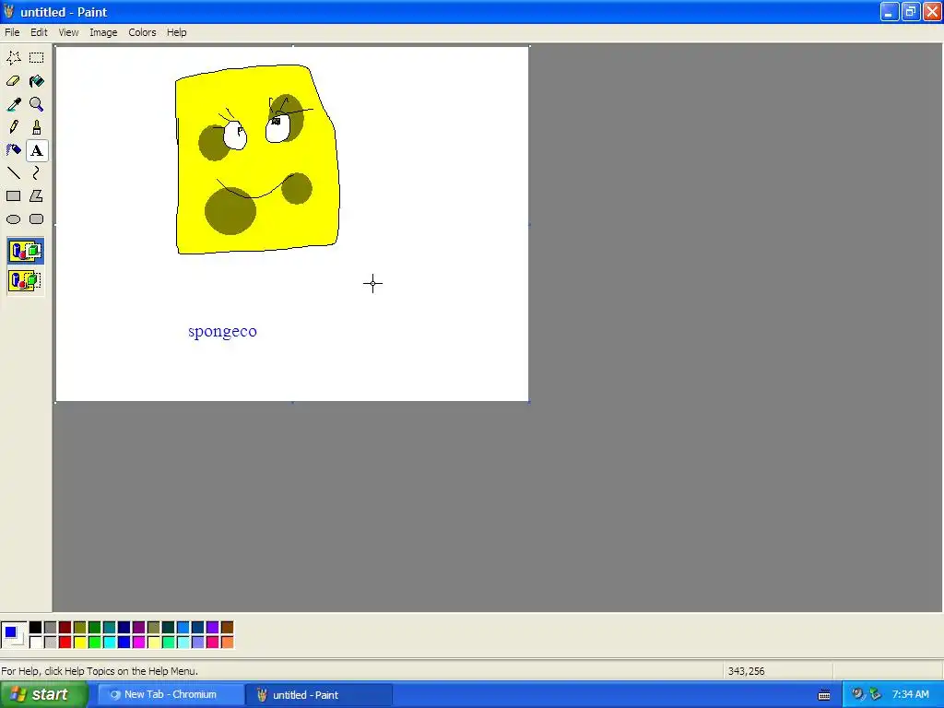Pick the cyan color swatch
The height and width of the screenshot is (708, 944).
tap(110, 643)
